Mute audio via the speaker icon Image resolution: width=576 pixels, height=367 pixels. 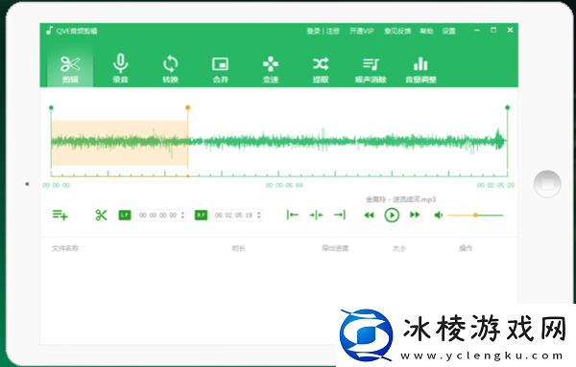pyautogui.click(x=439, y=216)
